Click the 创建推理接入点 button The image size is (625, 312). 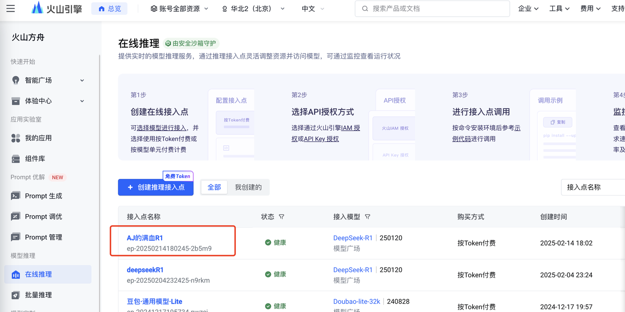tap(156, 187)
